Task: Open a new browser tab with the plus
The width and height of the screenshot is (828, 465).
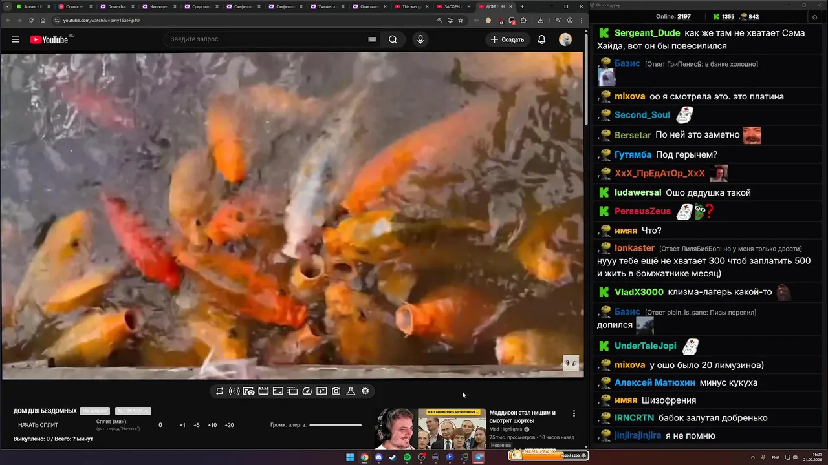Action: point(522,6)
